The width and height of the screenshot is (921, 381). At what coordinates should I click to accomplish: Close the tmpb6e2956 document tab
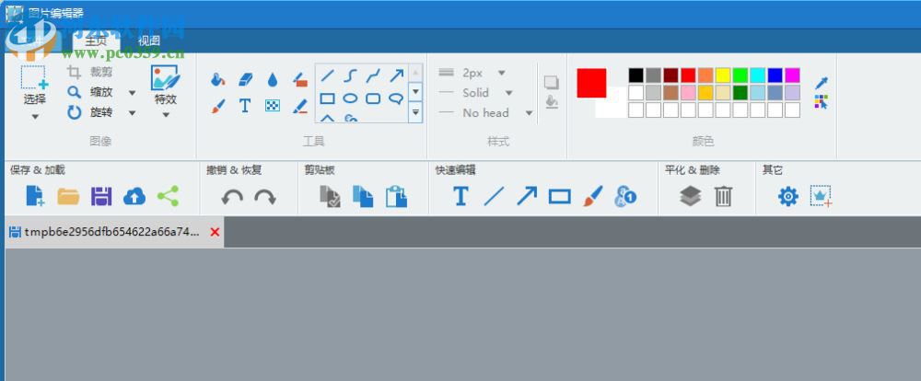tap(215, 232)
